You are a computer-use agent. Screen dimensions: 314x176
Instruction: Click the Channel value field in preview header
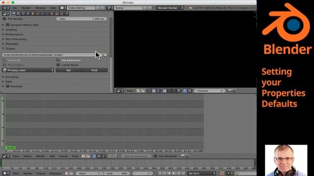click(x=209, y=91)
